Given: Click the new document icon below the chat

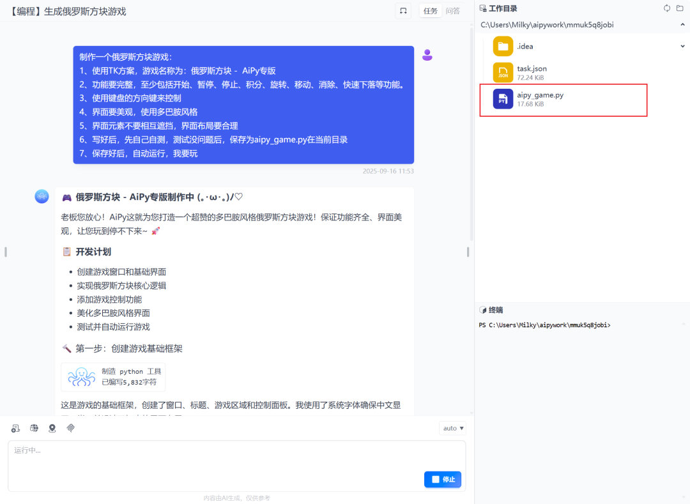Looking at the screenshot, I should [x=15, y=428].
